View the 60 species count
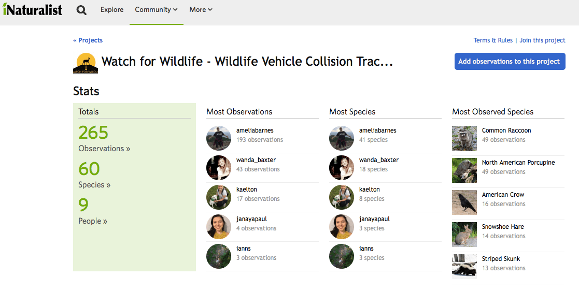579x291 pixels. [x=89, y=169]
